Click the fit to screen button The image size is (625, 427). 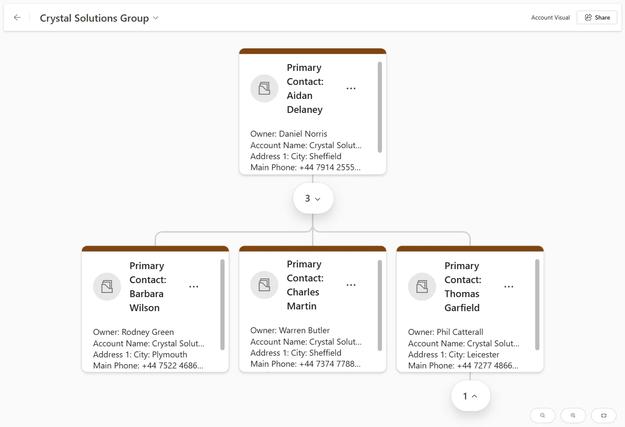(x=603, y=415)
